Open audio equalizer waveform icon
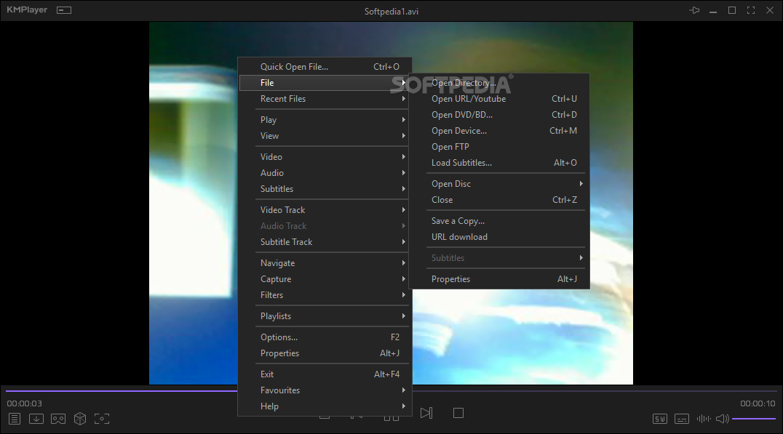Image resolution: width=783 pixels, height=434 pixels. [704, 419]
